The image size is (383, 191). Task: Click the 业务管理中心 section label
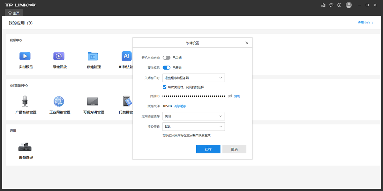pyautogui.click(x=19, y=85)
